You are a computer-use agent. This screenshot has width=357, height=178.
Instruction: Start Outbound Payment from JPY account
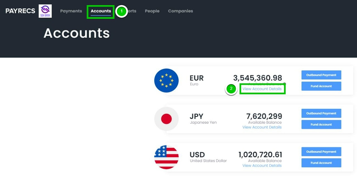pyautogui.click(x=321, y=113)
